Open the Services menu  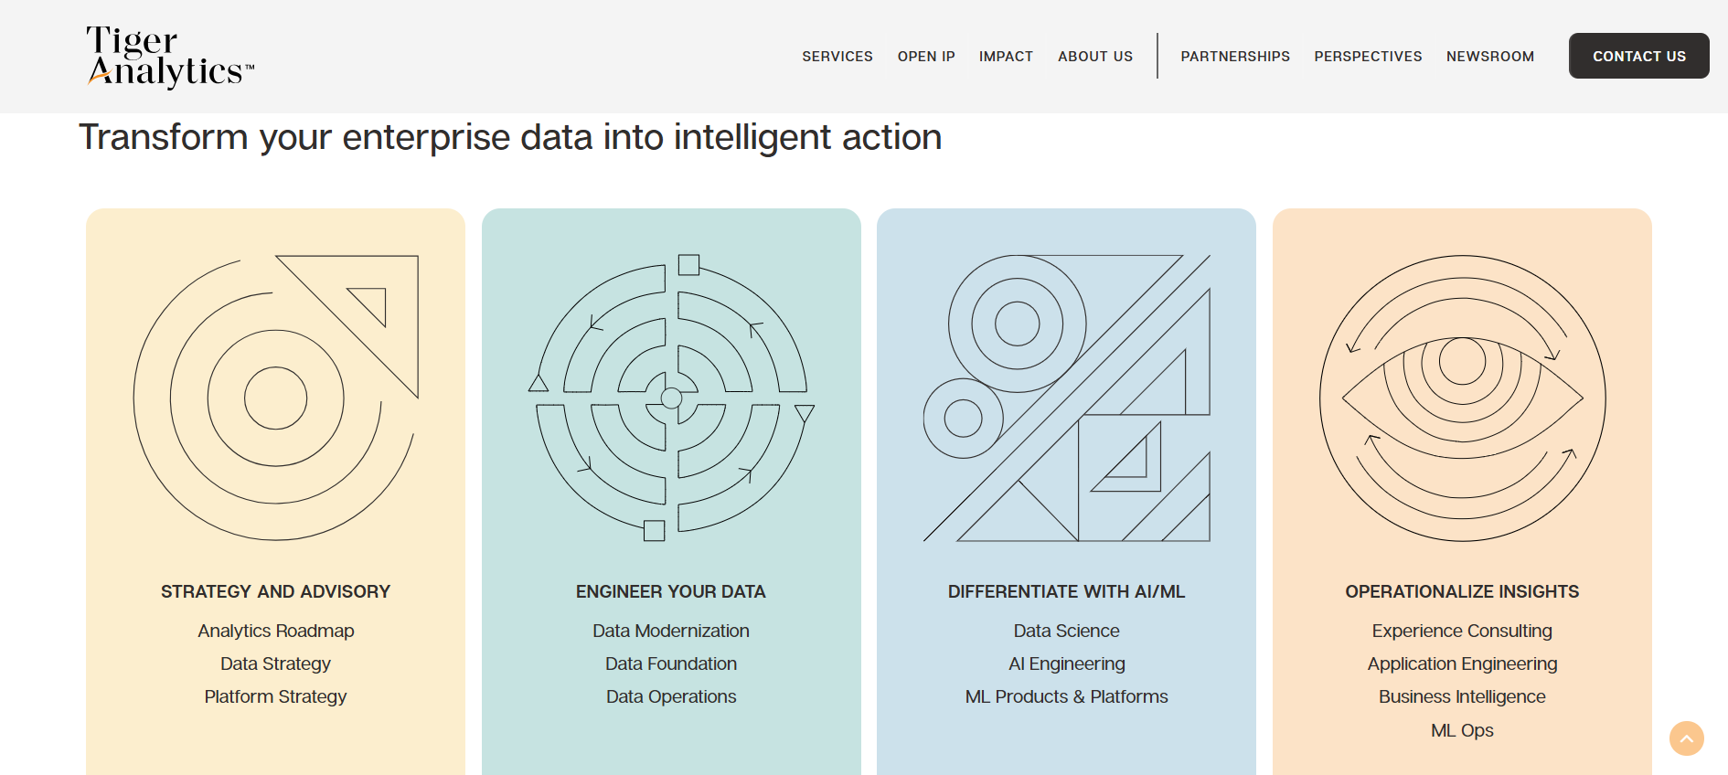coord(837,57)
